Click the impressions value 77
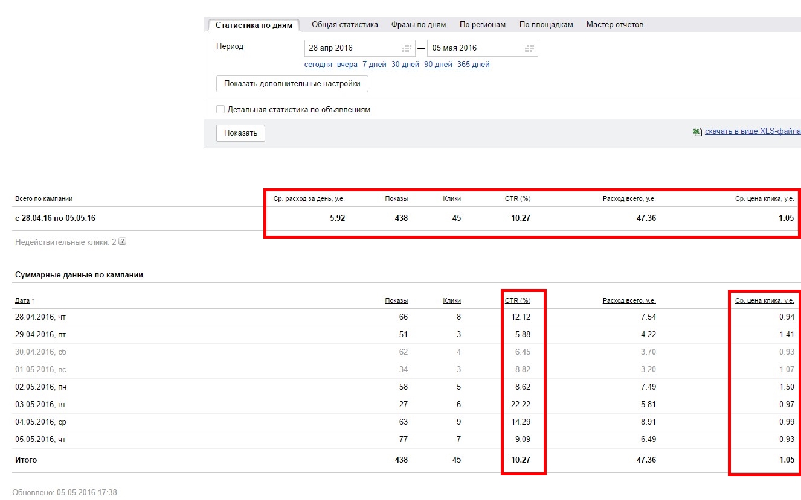The width and height of the screenshot is (801, 500). tap(402, 440)
